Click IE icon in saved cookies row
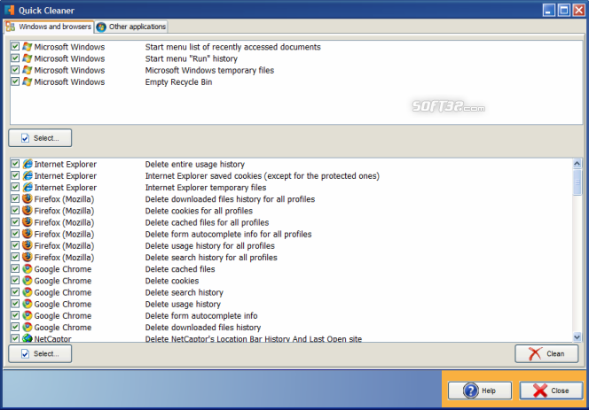 (27, 175)
